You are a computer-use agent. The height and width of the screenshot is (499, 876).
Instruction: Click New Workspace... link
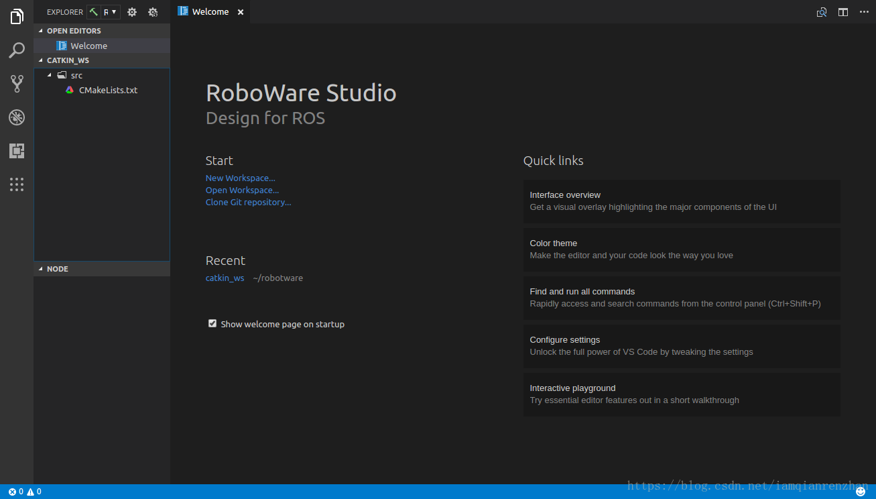pyautogui.click(x=240, y=178)
